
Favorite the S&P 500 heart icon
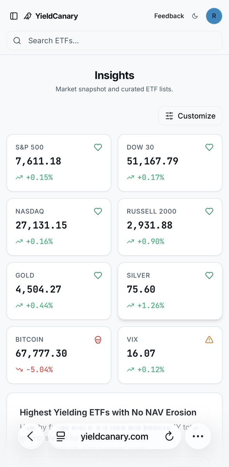pos(98,147)
